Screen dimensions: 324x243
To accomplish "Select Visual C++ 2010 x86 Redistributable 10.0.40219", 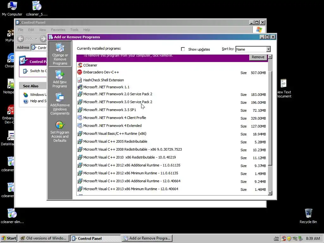I will point(172,158).
